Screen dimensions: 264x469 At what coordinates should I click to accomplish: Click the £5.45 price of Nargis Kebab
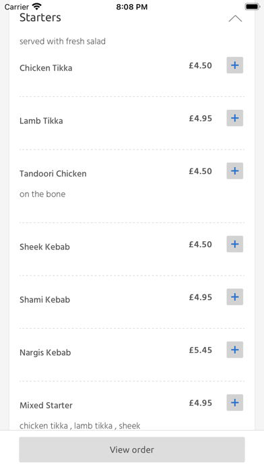pyautogui.click(x=200, y=350)
